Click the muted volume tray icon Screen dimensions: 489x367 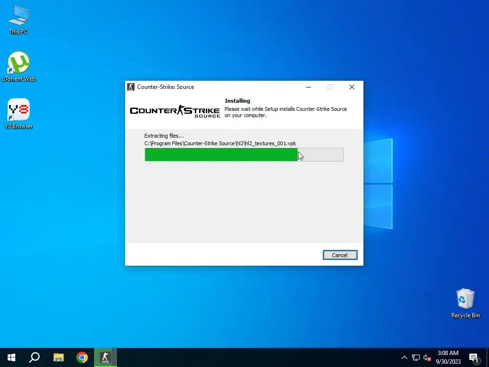(427, 357)
